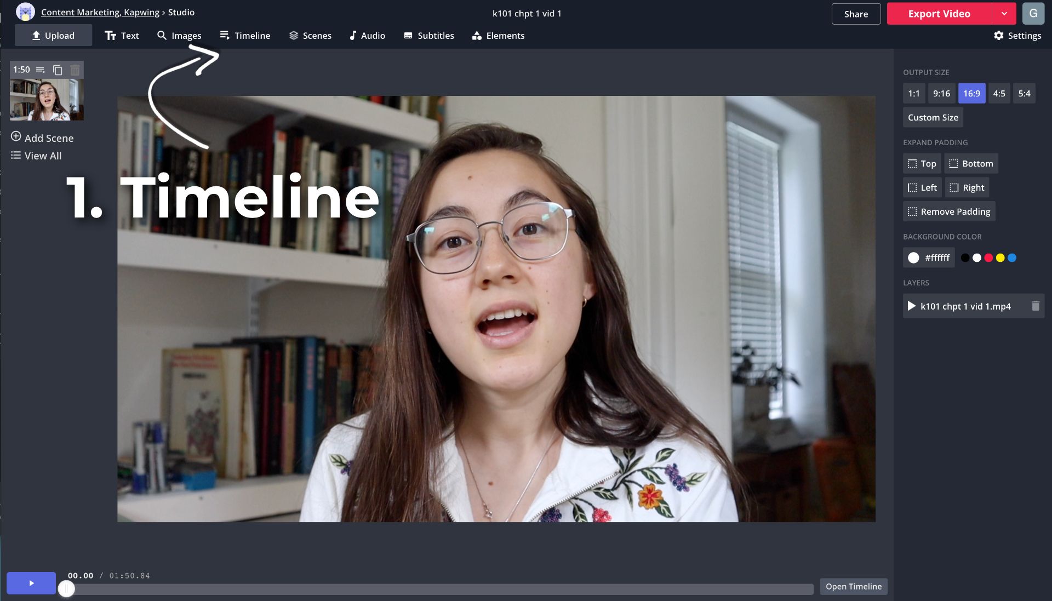This screenshot has height=601, width=1052.
Task: Open the Timeline menu item
Action: pyautogui.click(x=245, y=36)
